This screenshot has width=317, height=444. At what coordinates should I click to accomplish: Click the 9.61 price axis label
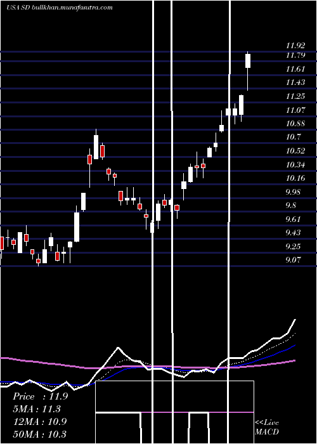[x=294, y=219]
